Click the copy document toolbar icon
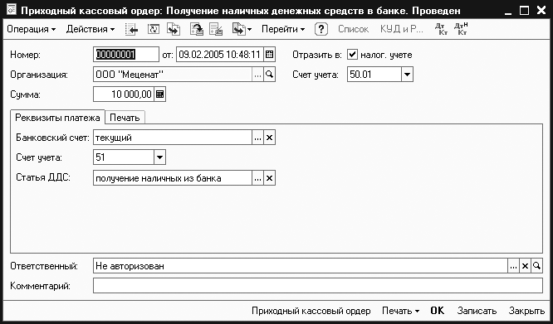 coord(174,30)
